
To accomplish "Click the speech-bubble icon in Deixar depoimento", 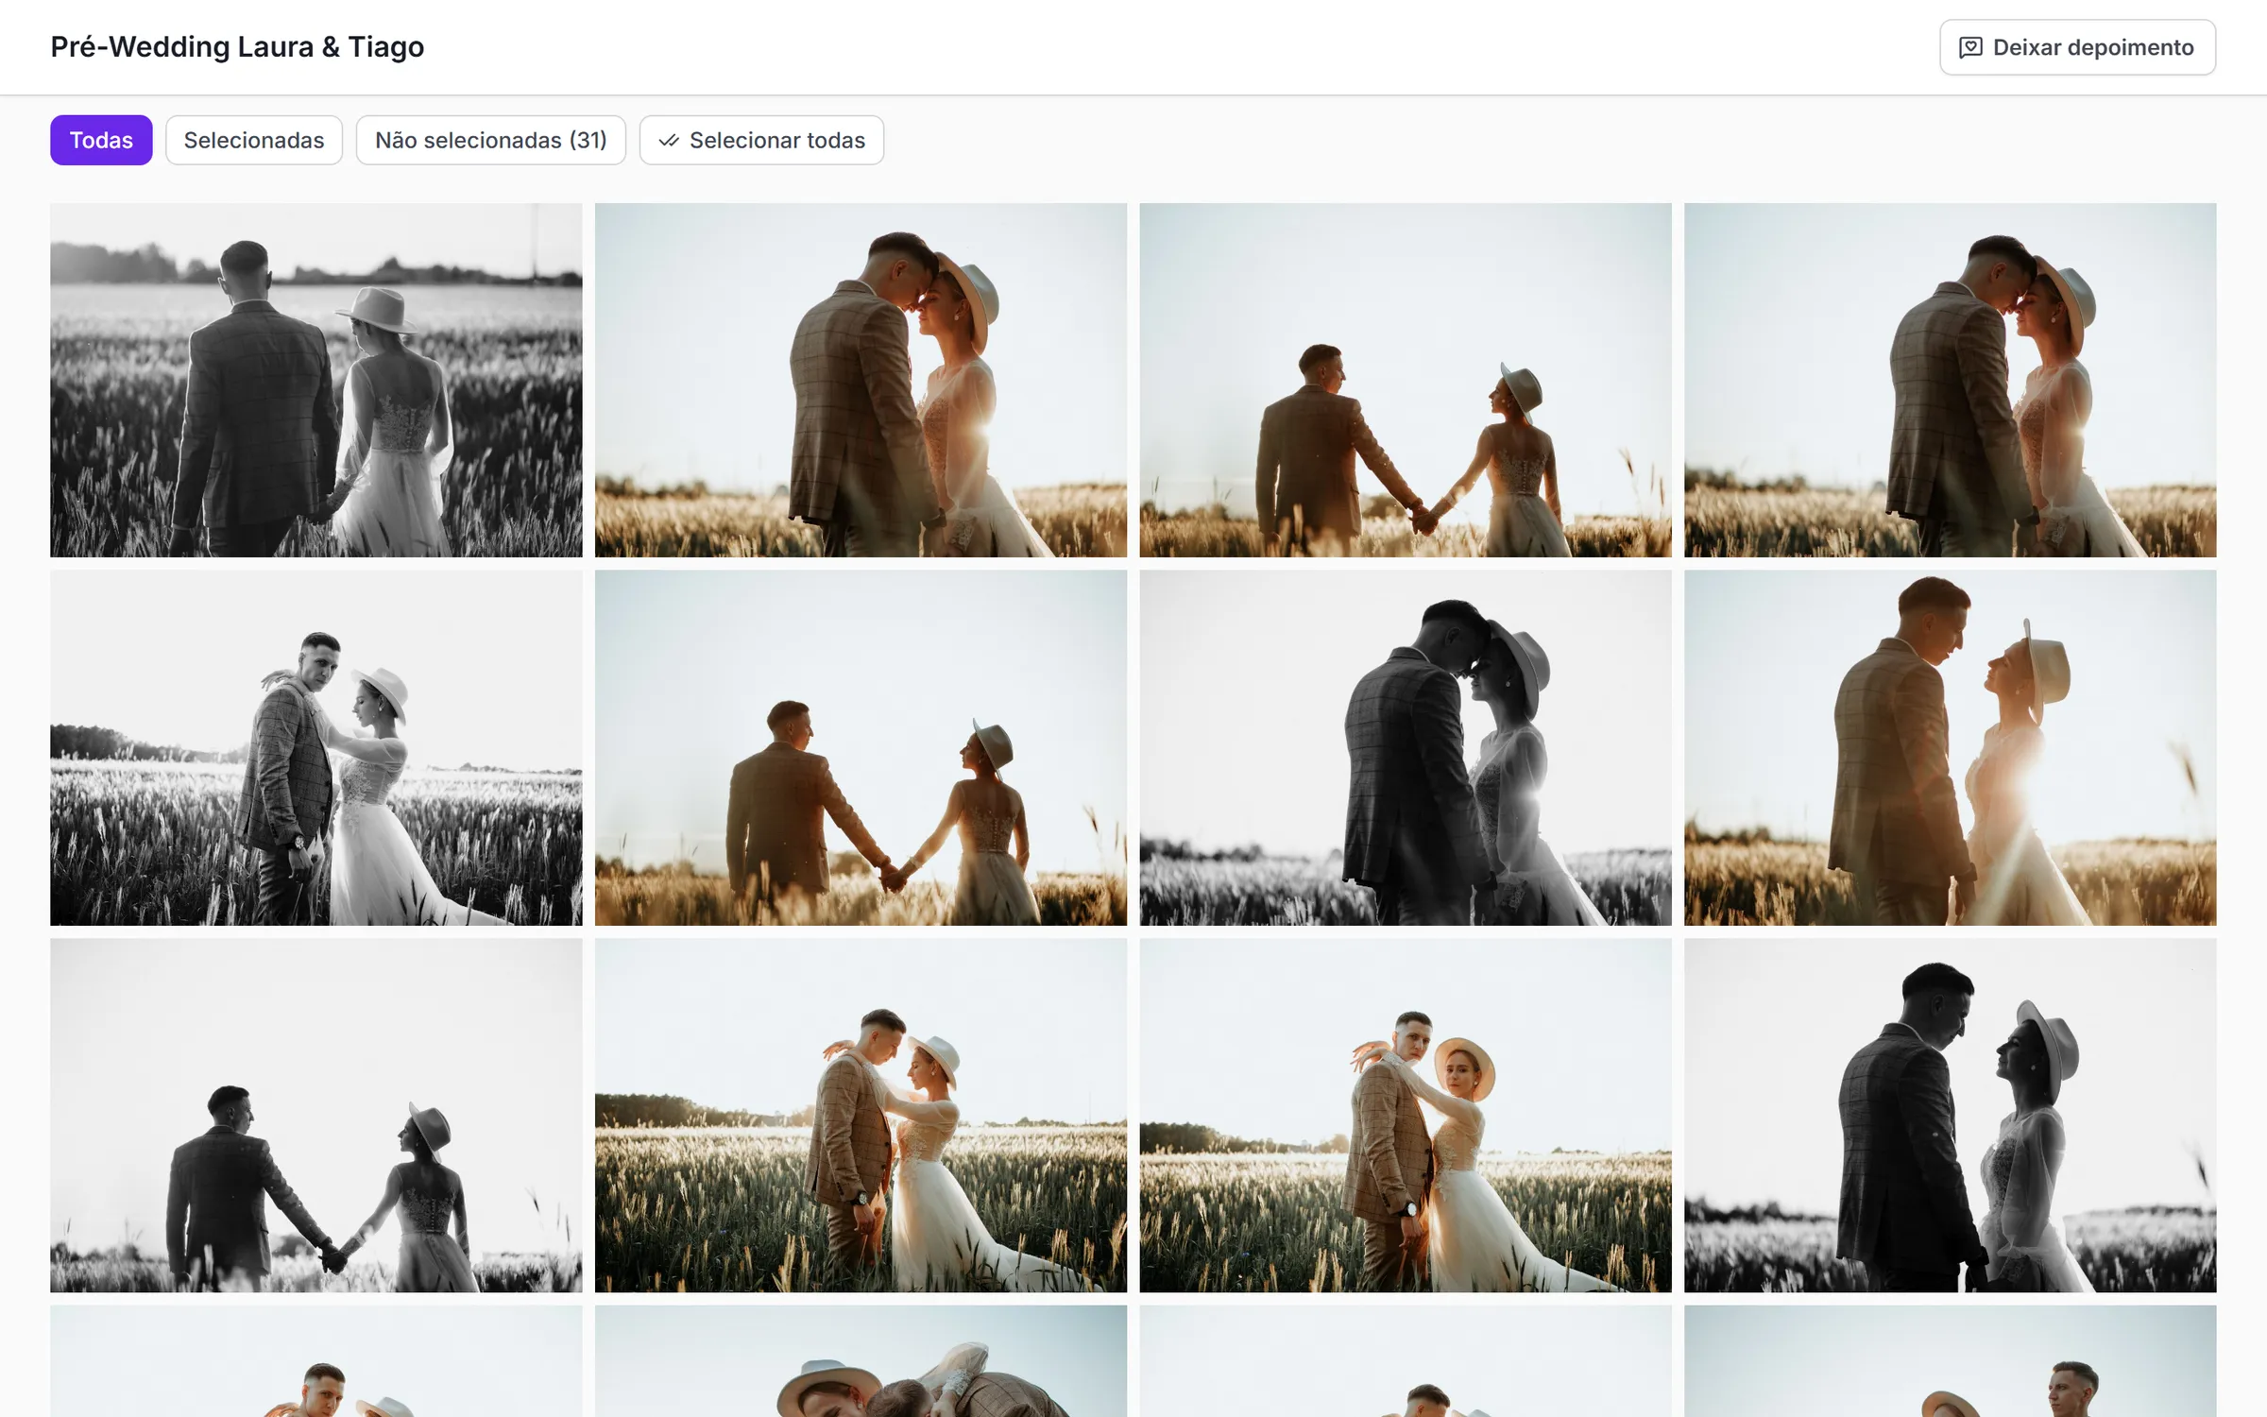I will pyautogui.click(x=1970, y=47).
